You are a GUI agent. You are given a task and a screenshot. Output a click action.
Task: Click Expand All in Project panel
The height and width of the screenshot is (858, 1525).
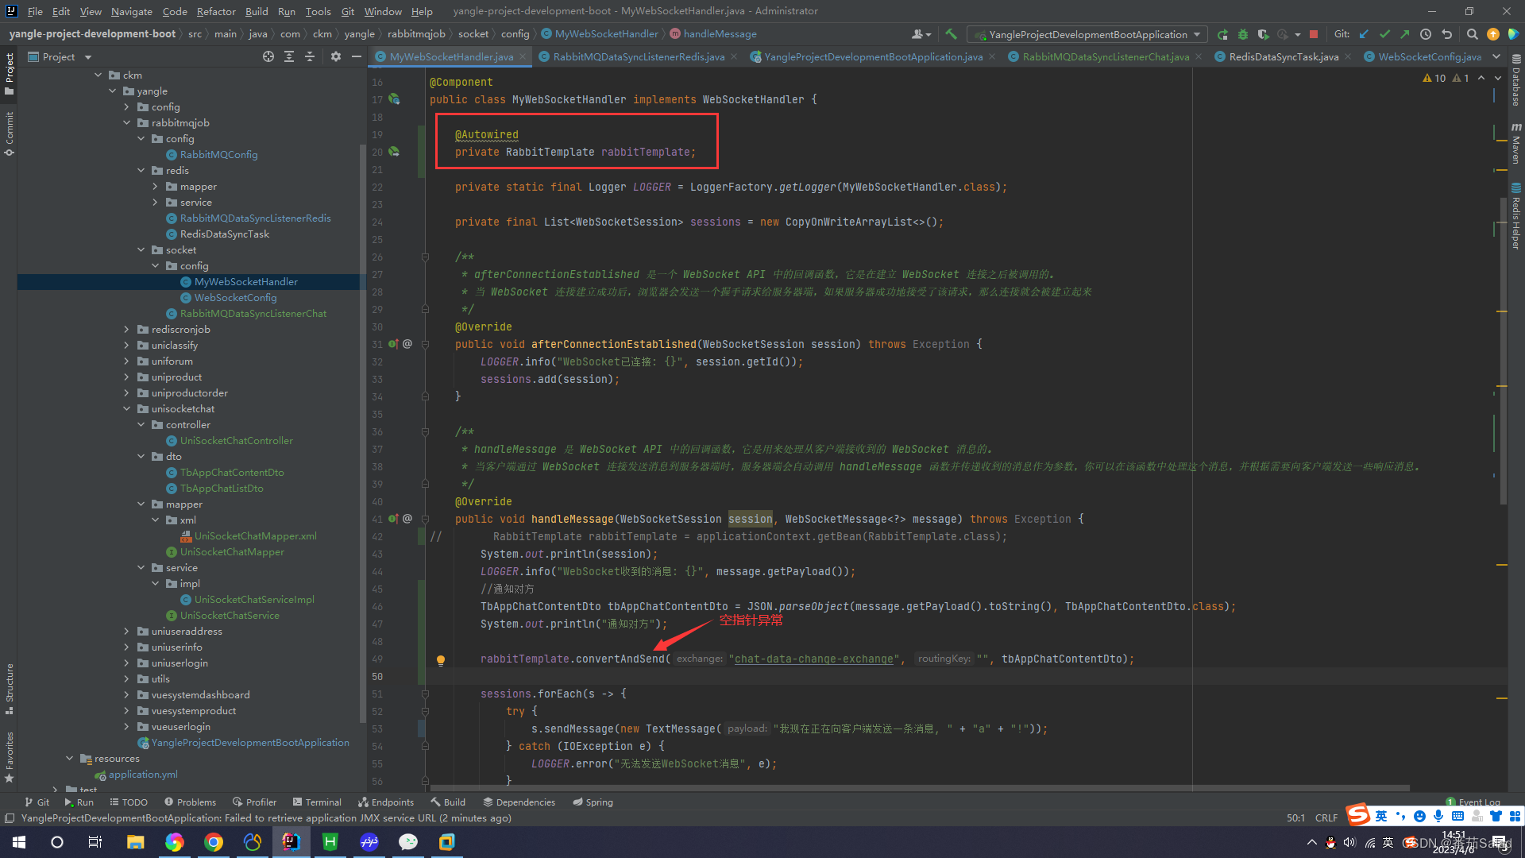point(289,56)
